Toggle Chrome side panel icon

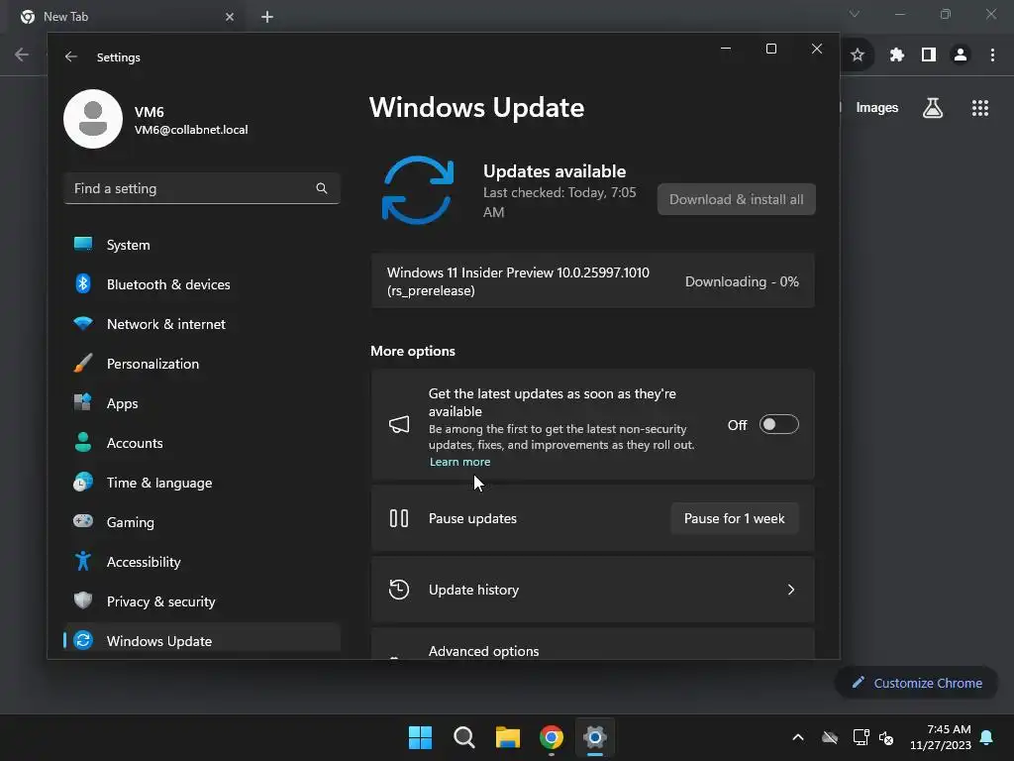point(929,55)
